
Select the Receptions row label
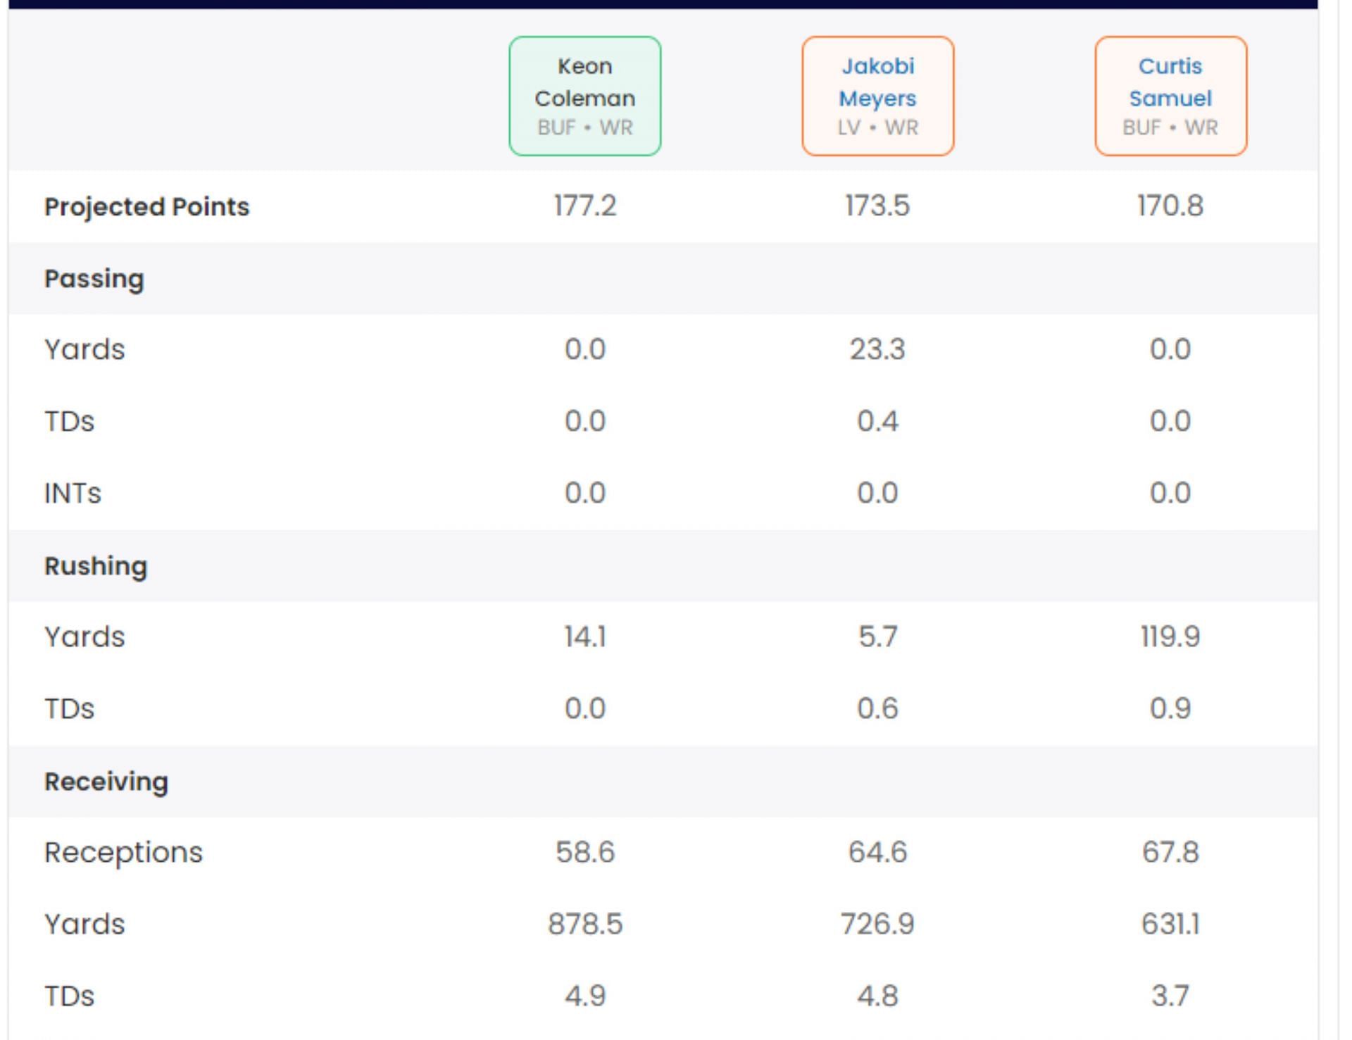[x=123, y=853]
